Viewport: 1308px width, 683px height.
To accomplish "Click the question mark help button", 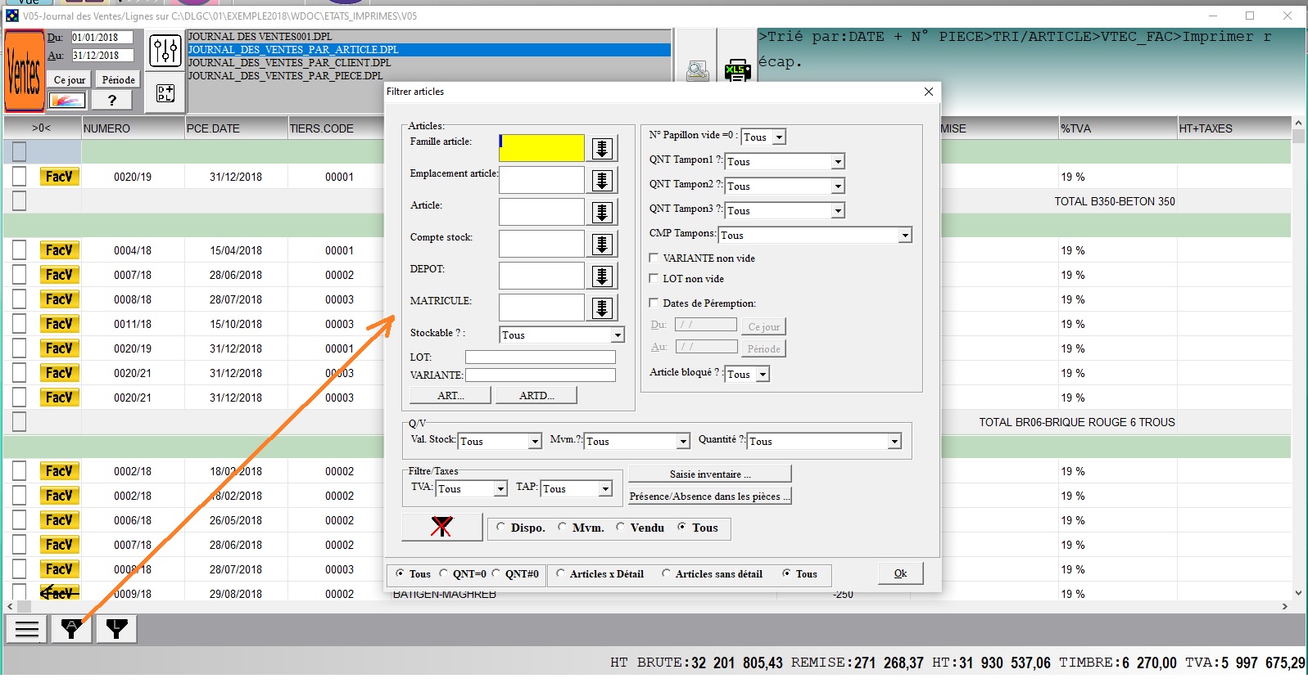I will tap(112, 100).
